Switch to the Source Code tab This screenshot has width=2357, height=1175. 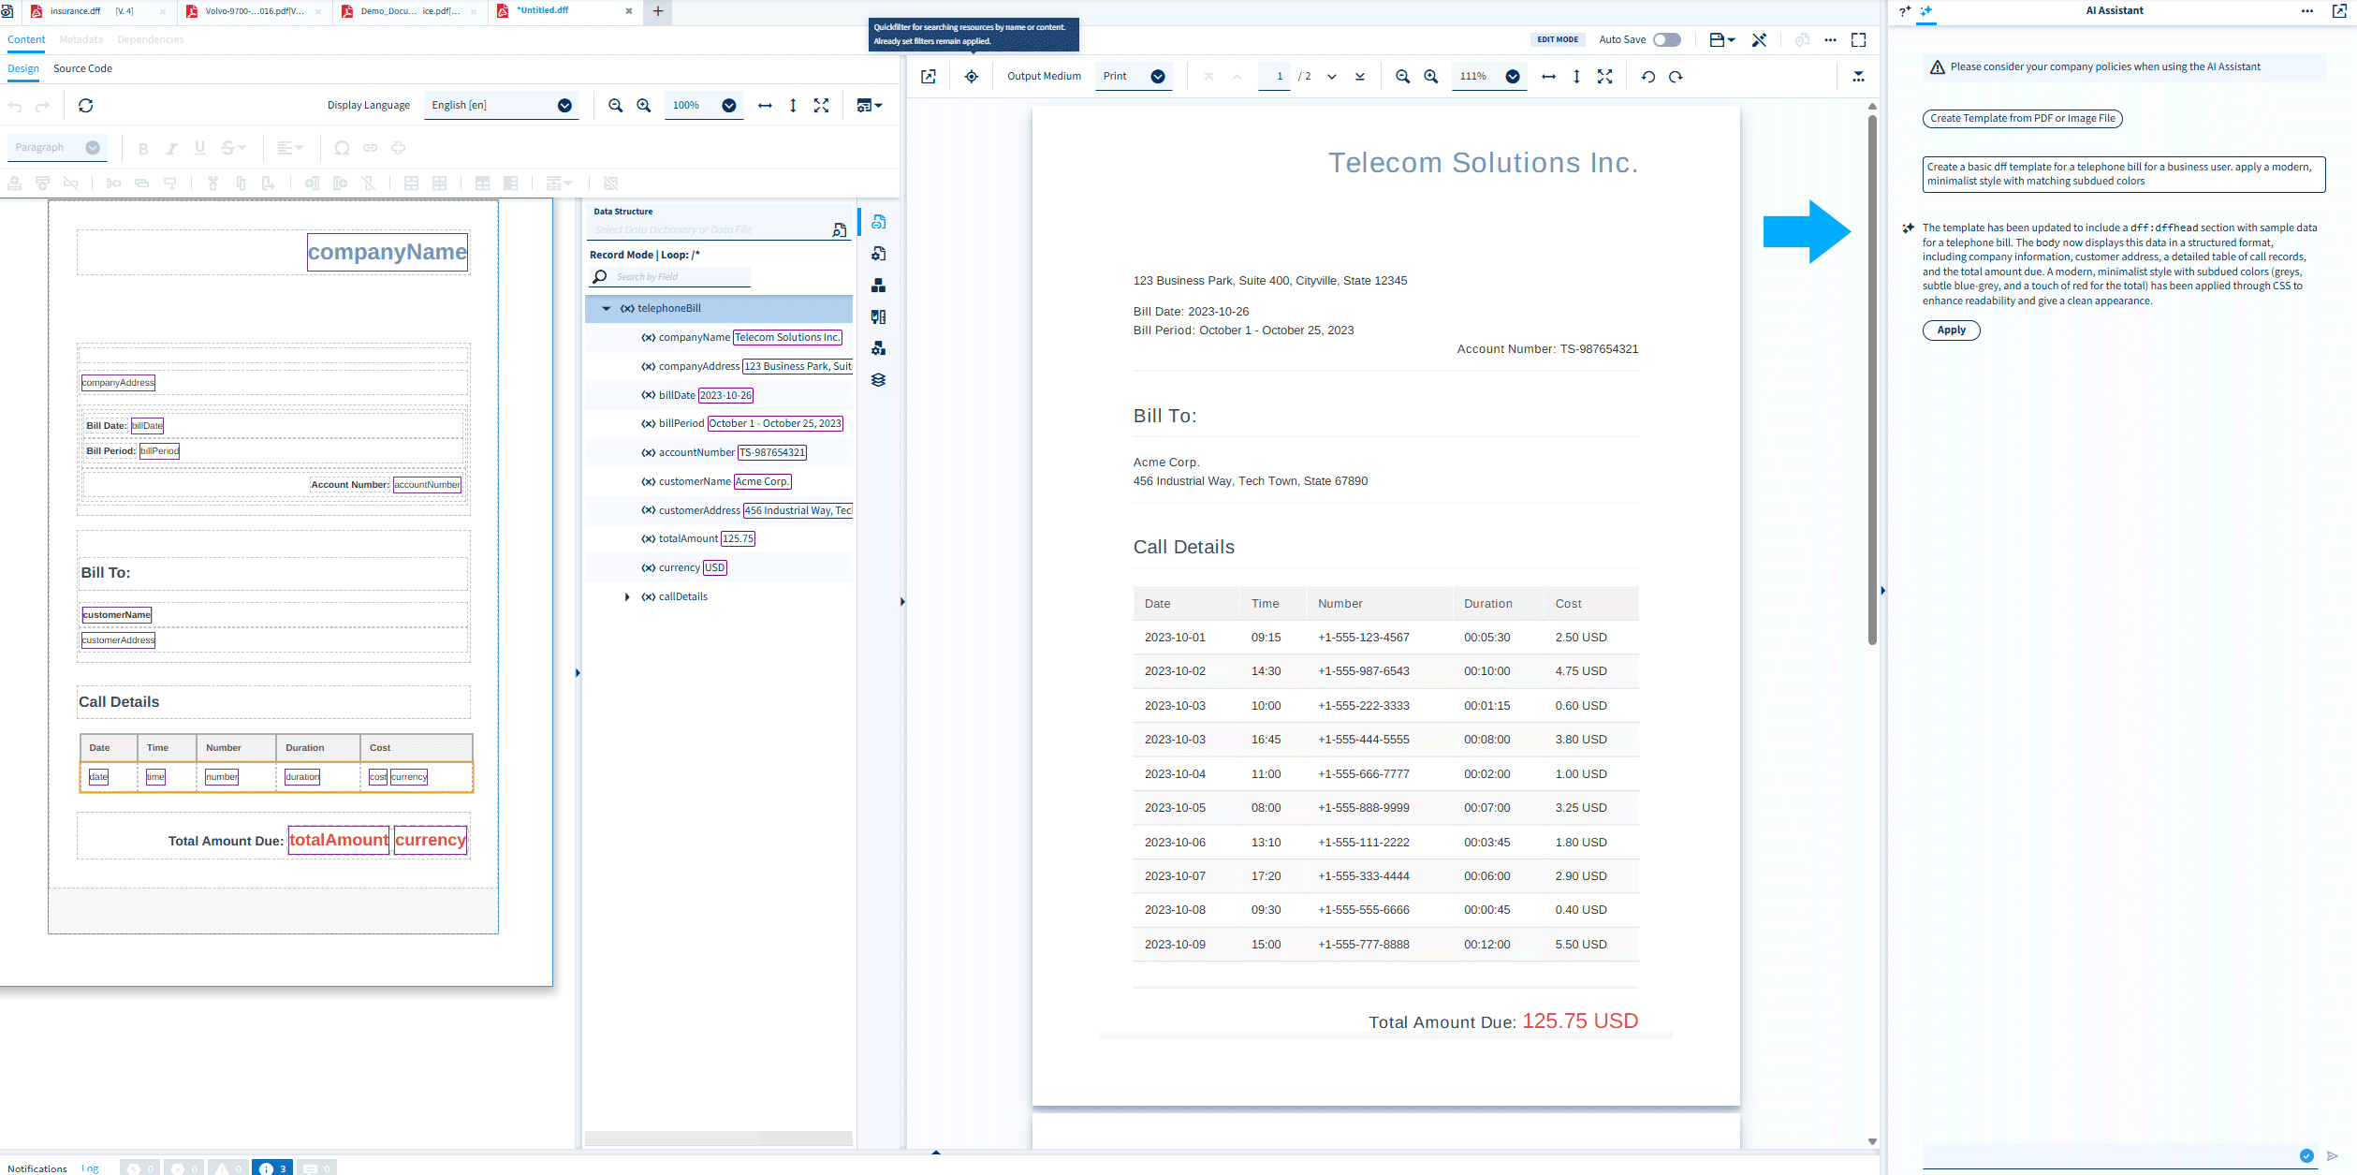[x=82, y=68]
